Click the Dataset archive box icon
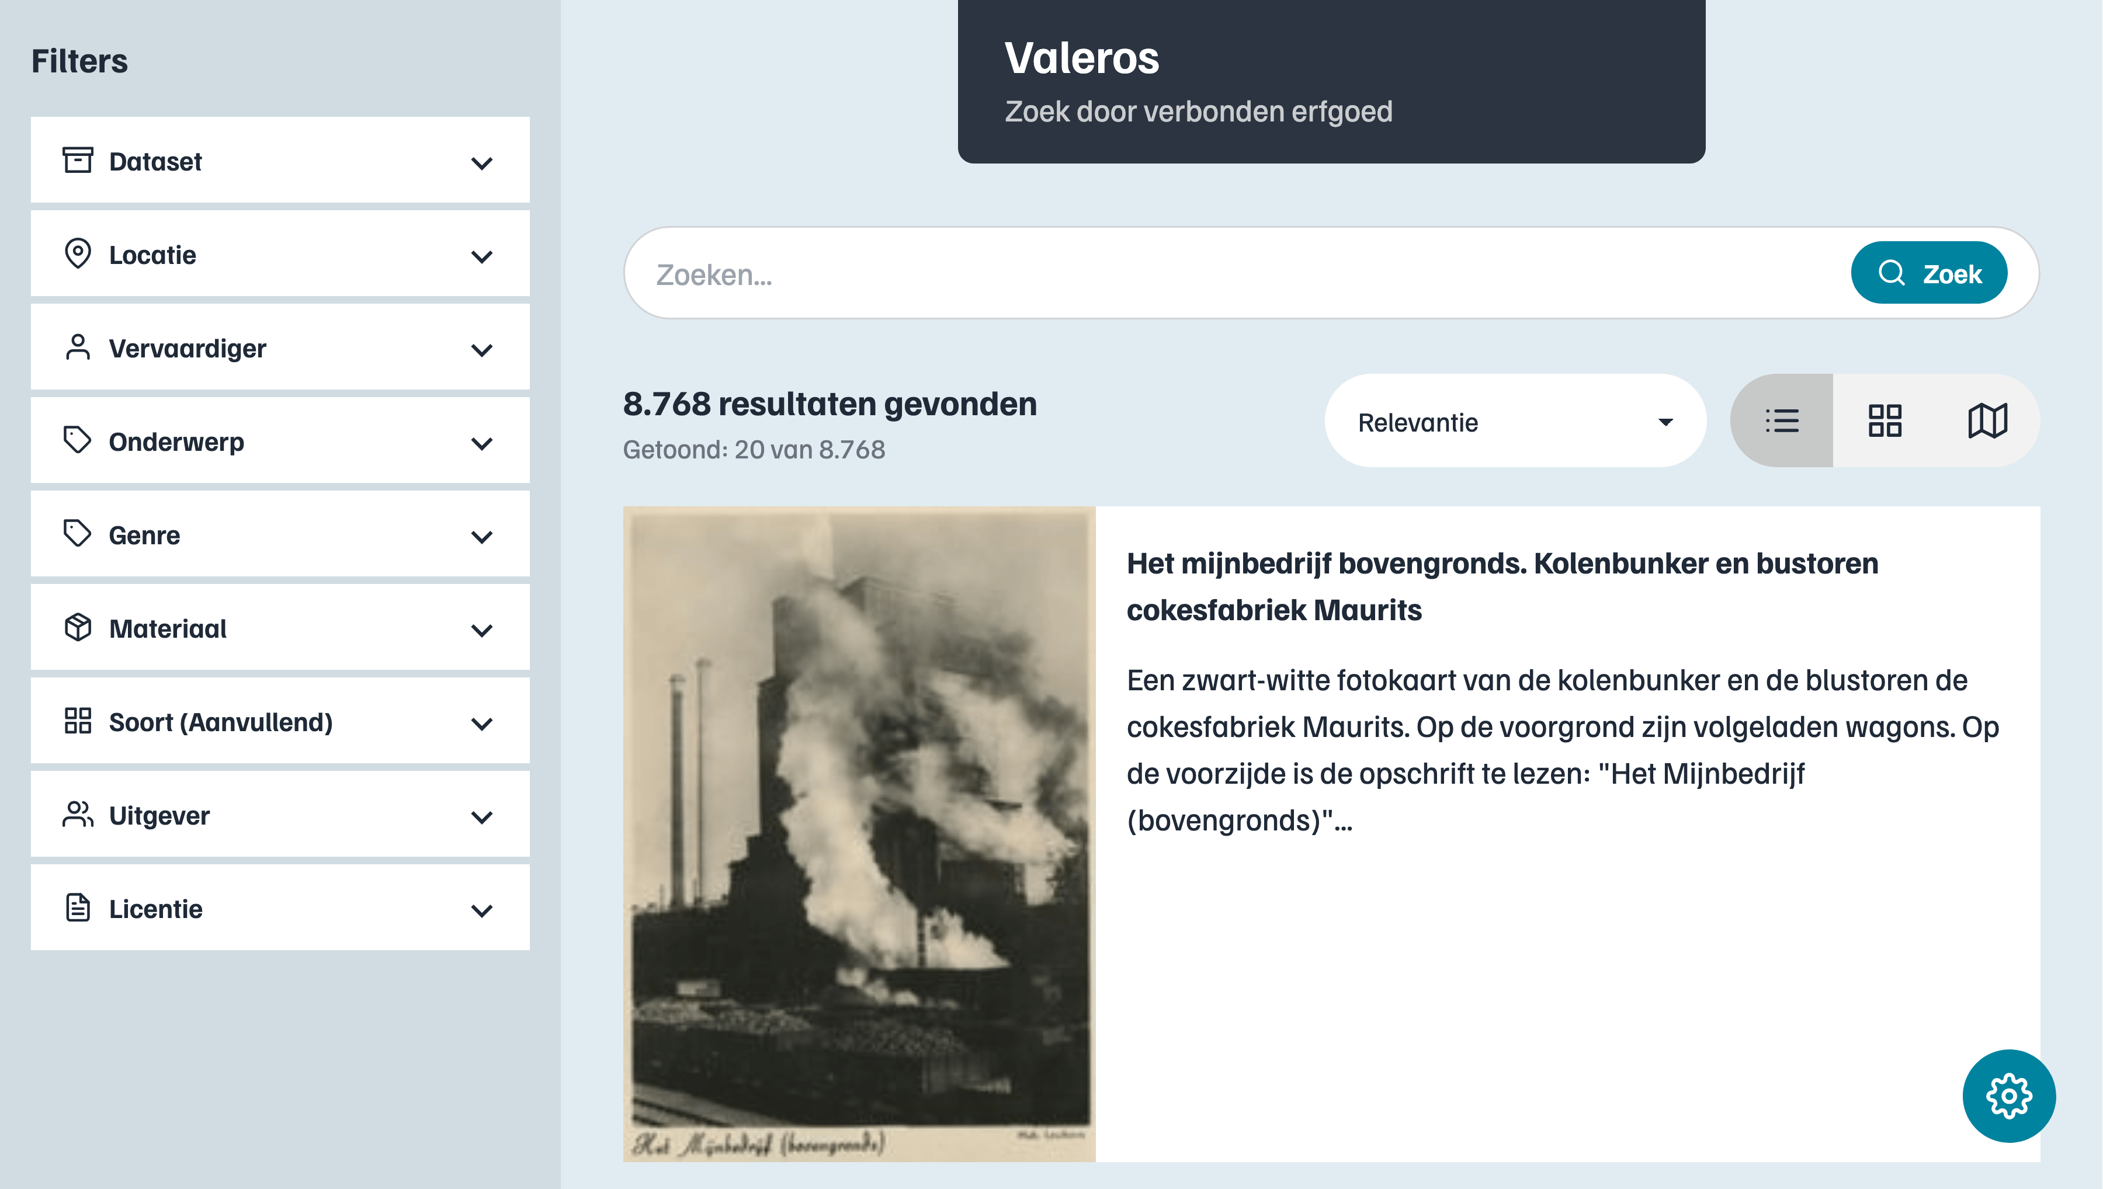This screenshot has height=1189, width=2103. point(78,160)
